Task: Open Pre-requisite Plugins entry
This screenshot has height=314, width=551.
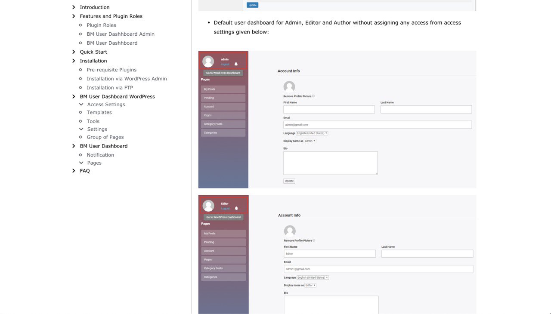Action: click(111, 70)
